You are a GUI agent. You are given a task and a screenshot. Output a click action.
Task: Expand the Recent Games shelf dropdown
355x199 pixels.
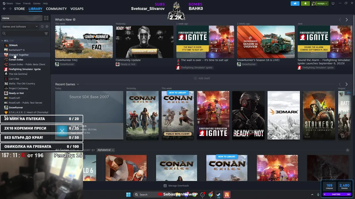pos(78,84)
